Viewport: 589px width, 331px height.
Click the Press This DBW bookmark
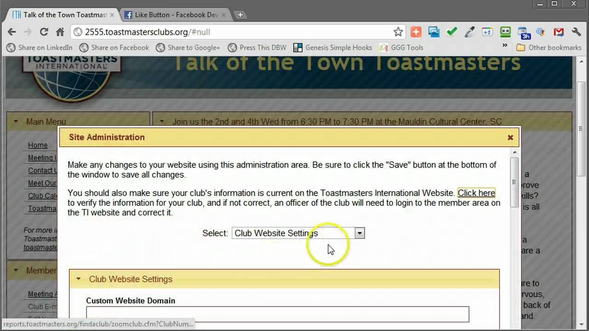pyautogui.click(x=257, y=47)
